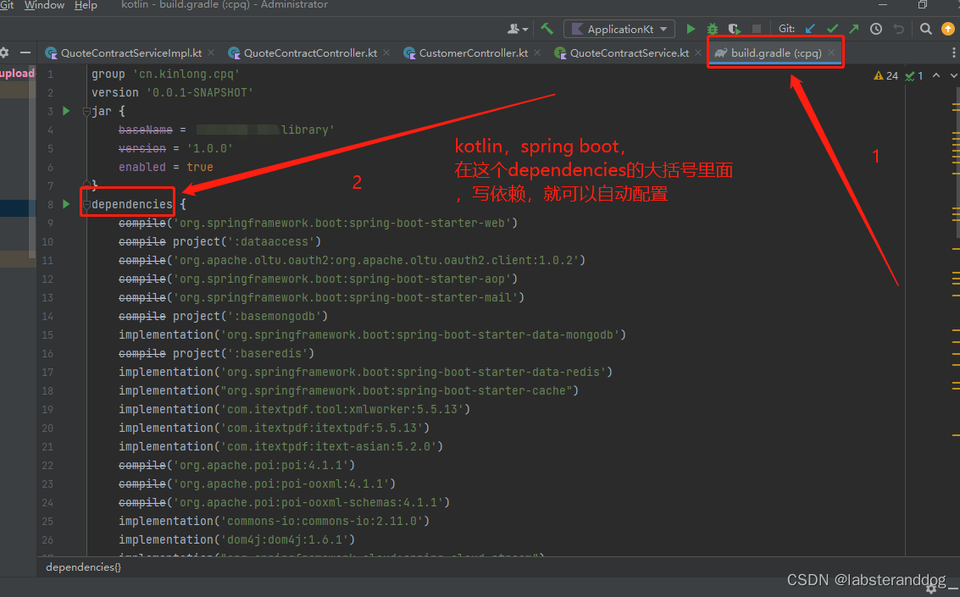The width and height of the screenshot is (960, 597).
Task: Switch to the build.gradle (:cpq) tab
Action: [771, 53]
